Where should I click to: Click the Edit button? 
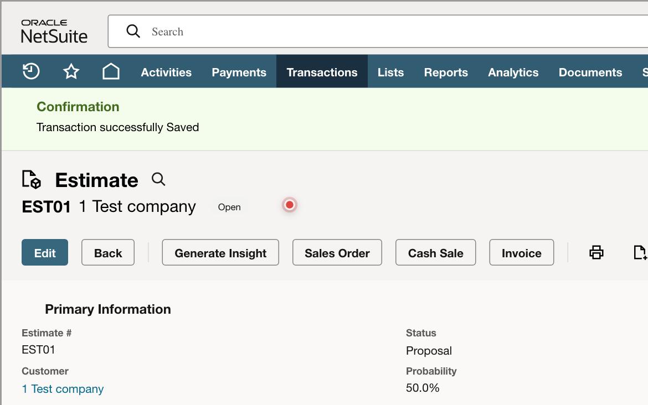coord(45,252)
